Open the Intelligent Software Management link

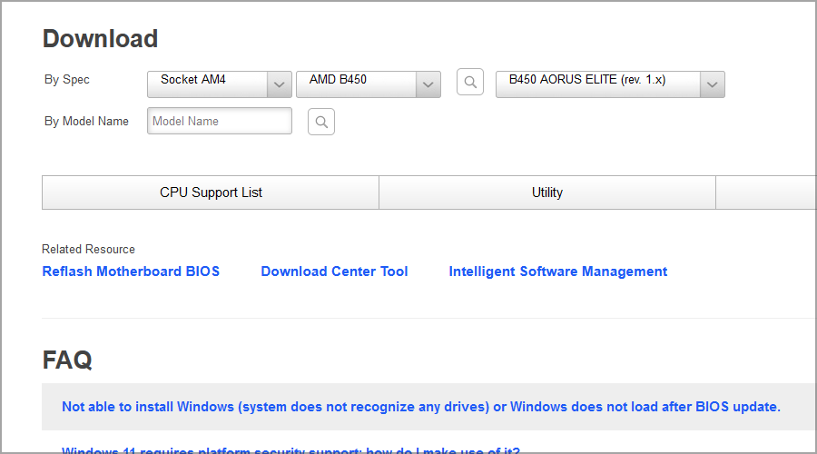558,271
